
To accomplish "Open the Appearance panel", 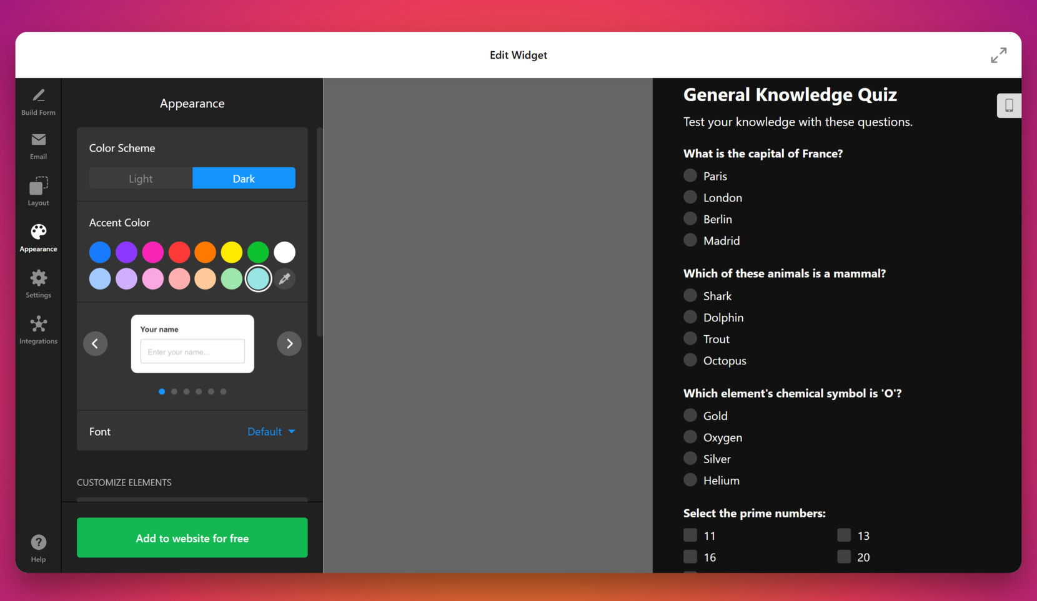I will [38, 237].
